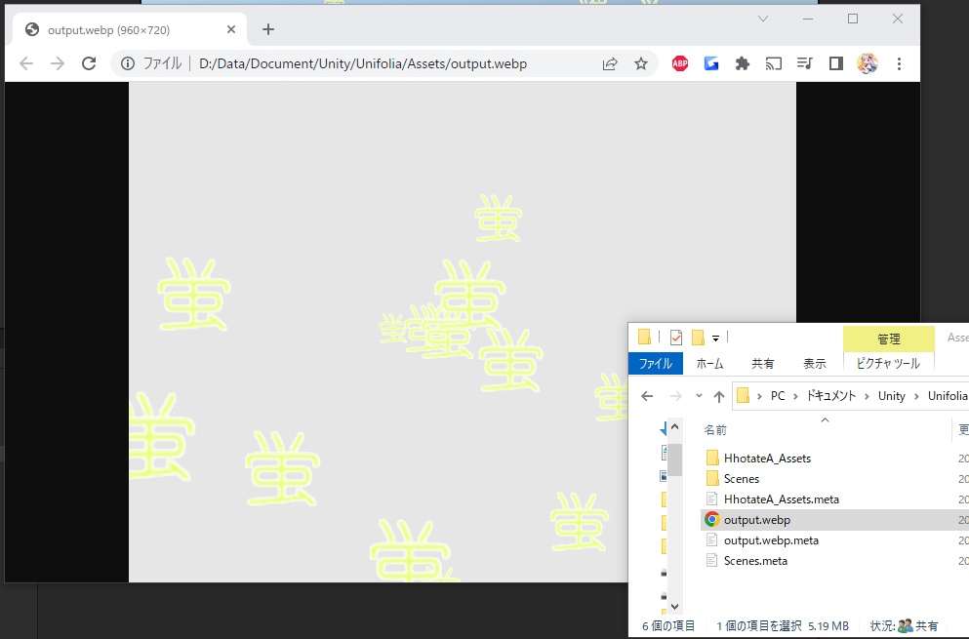
Task: Bookmark the page with the star
Action: [x=641, y=62]
